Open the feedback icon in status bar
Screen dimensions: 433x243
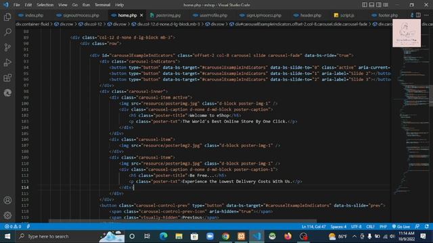click(x=417, y=227)
